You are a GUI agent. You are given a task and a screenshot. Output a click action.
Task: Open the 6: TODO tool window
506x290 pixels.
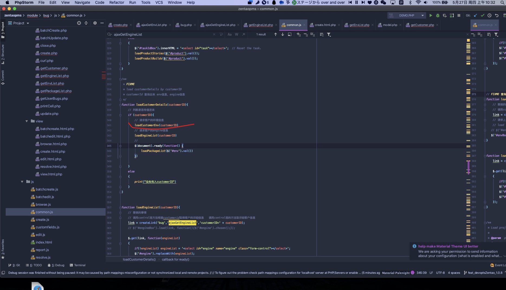click(34, 265)
